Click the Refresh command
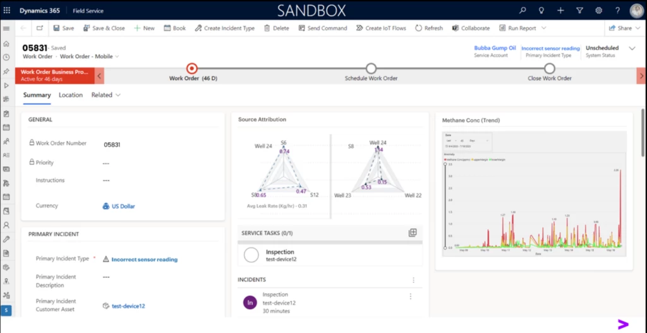The height and width of the screenshot is (333, 647). [x=429, y=28]
